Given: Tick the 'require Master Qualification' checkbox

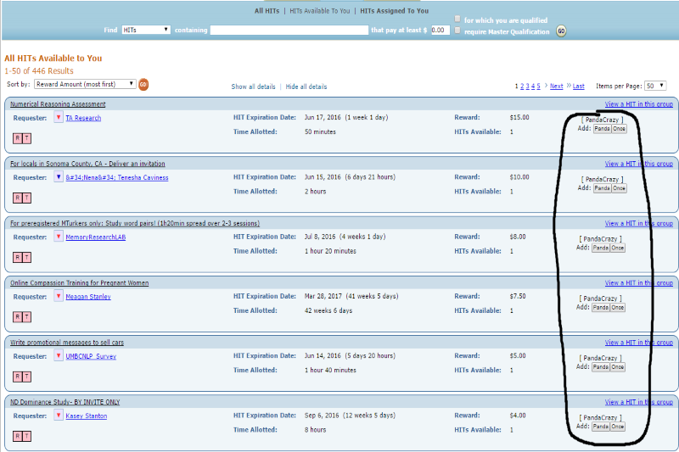Looking at the screenshot, I should [458, 31].
